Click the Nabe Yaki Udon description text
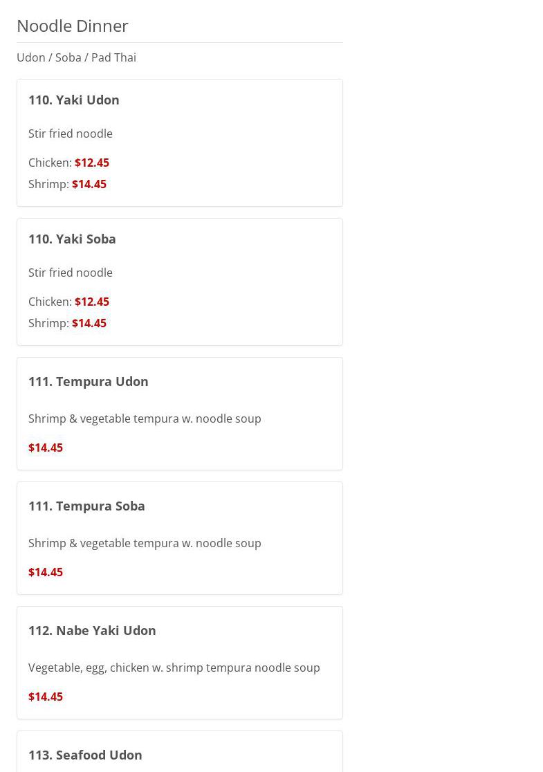 click(174, 668)
